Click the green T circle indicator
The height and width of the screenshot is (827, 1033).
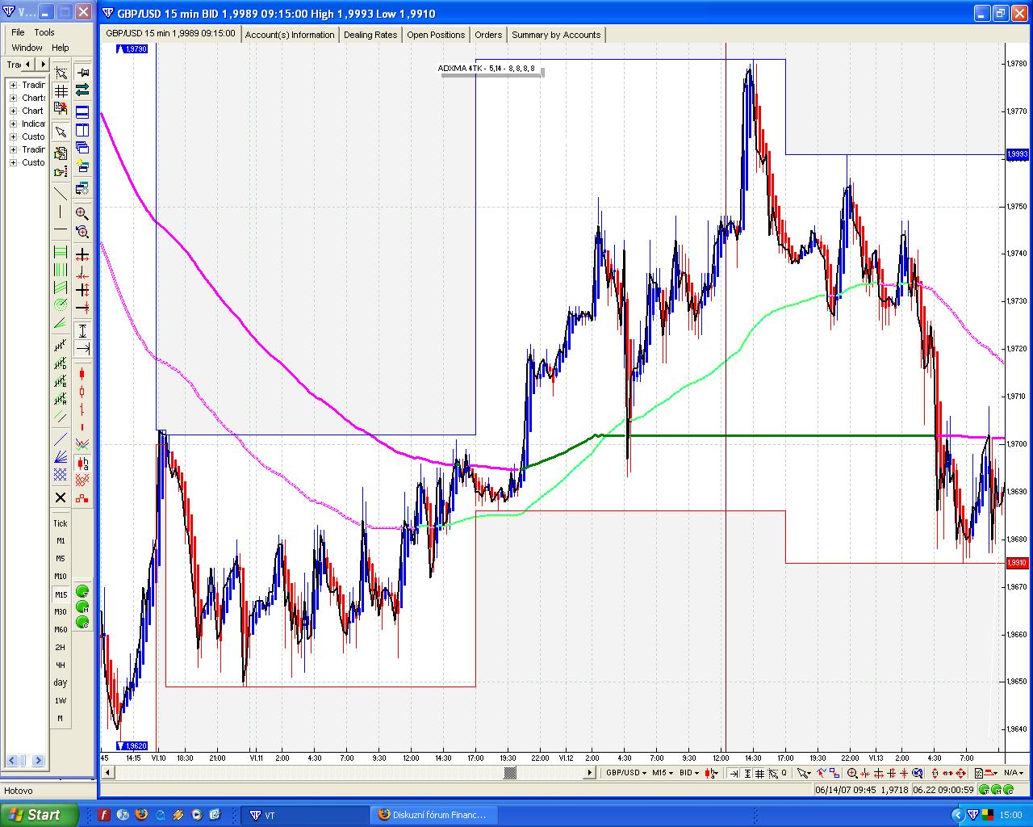coord(82,592)
